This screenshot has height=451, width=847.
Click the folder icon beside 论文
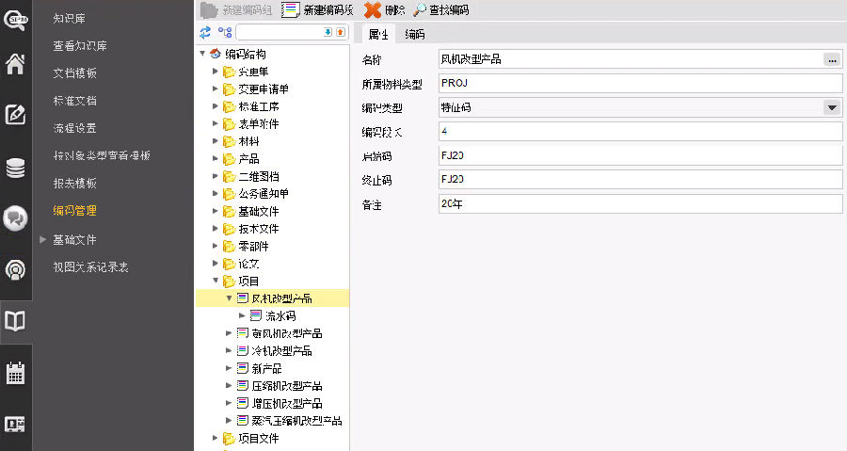[x=229, y=264]
